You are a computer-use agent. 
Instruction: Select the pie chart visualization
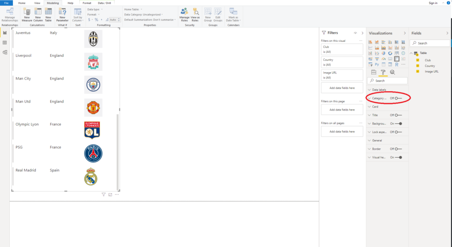(x=384, y=53)
